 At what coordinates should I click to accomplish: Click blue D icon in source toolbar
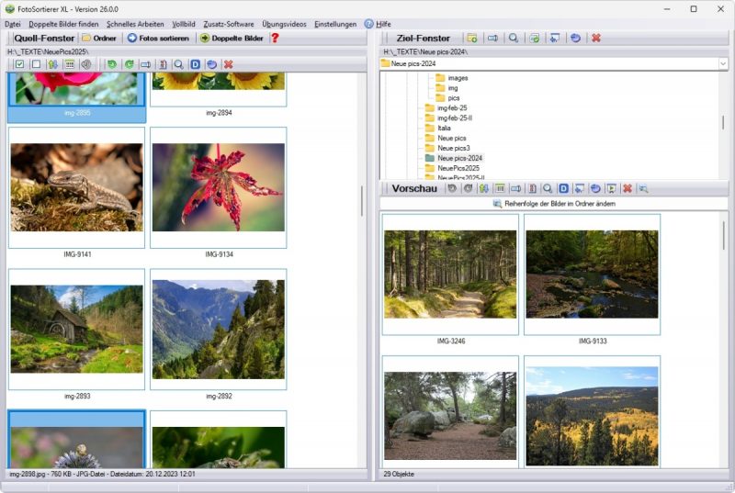pos(196,64)
